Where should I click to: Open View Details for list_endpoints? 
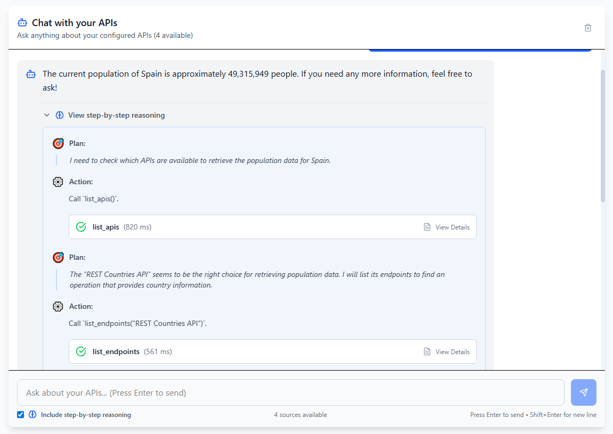point(447,351)
